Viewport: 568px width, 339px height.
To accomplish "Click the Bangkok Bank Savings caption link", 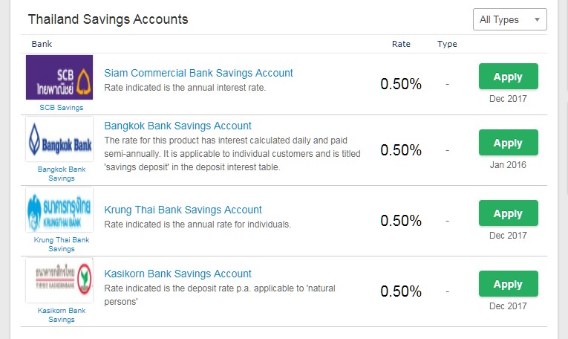I will [x=61, y=174].
